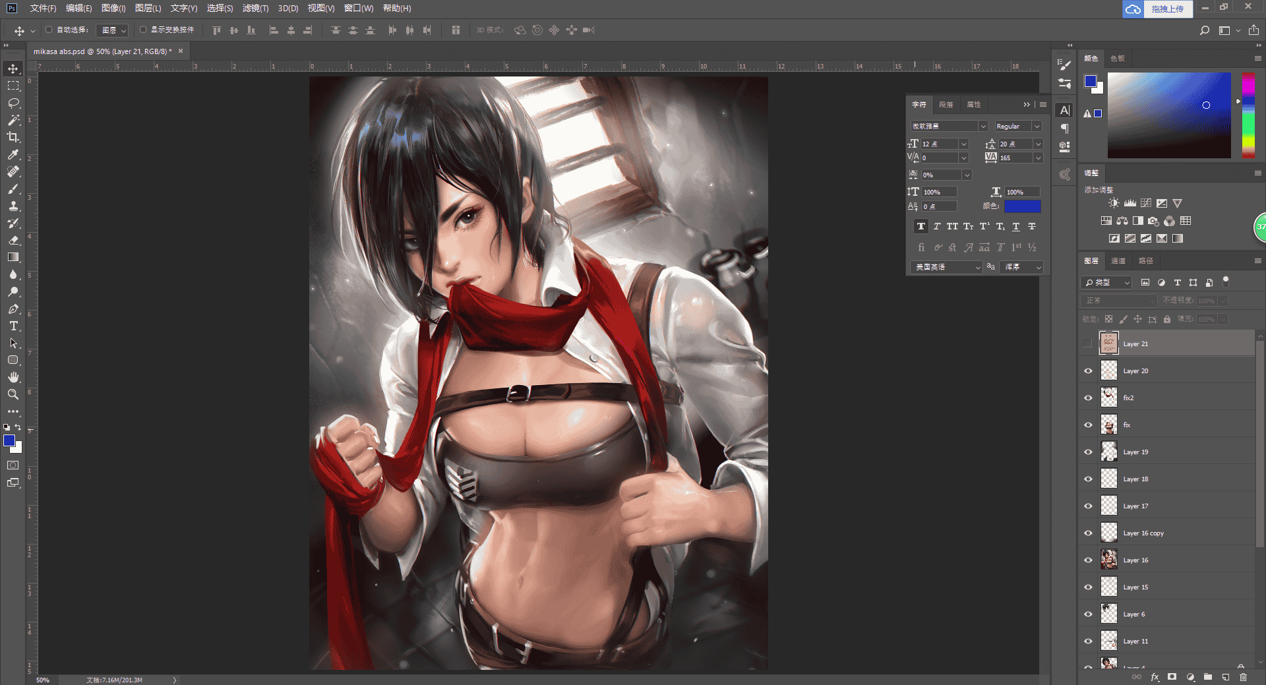Hide the fx2 layer visibility
Image resolution: width=1266 pixels, height=685 pixels.
1088,398
